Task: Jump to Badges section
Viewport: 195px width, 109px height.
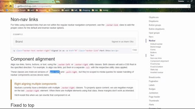Action: 152,89
